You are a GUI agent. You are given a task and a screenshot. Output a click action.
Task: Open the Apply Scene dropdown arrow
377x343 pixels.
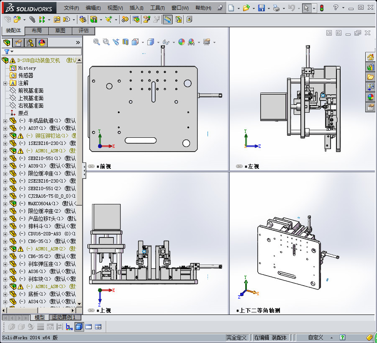pos(199,42)
